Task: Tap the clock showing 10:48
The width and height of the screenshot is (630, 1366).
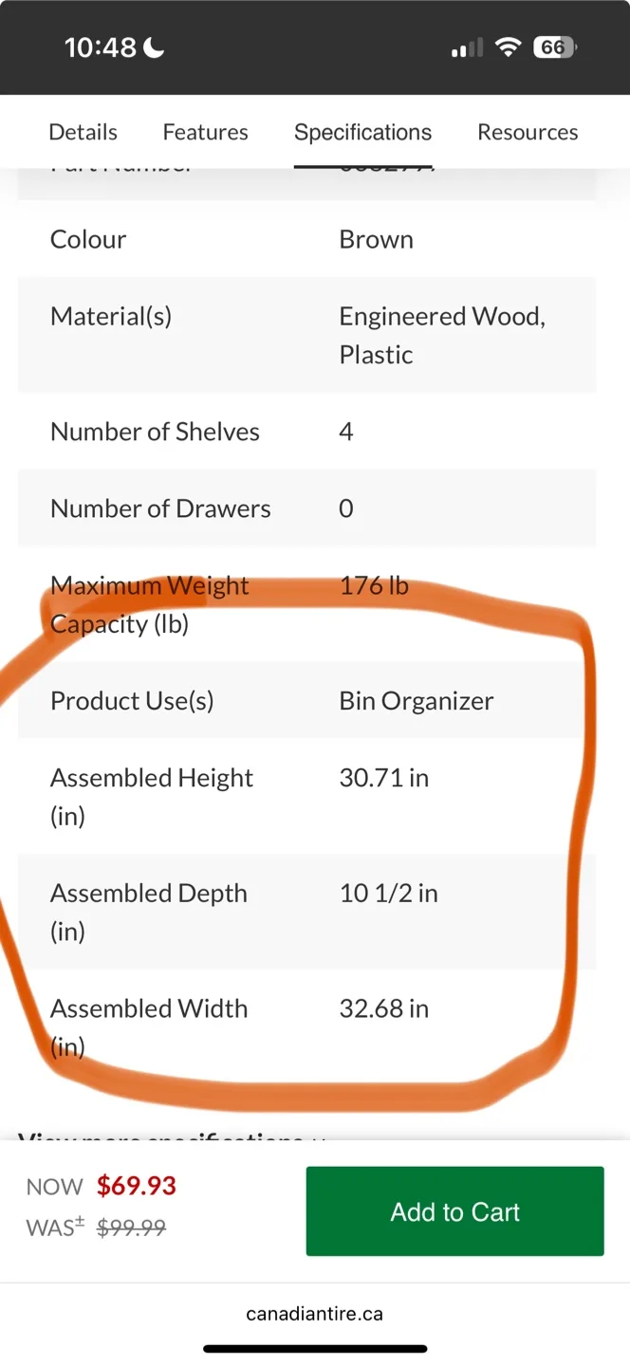Action: coord(102,46)
